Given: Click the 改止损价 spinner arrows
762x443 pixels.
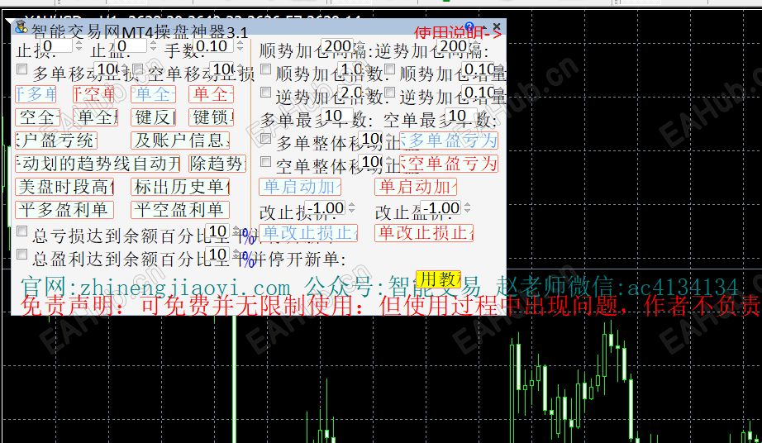Looking at the screenshot, I should (351, 208).
